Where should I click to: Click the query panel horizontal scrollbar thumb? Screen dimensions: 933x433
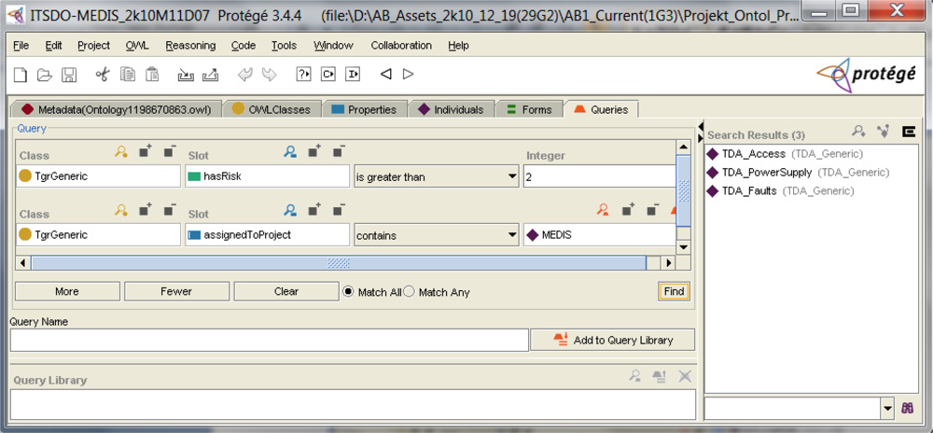338,263
